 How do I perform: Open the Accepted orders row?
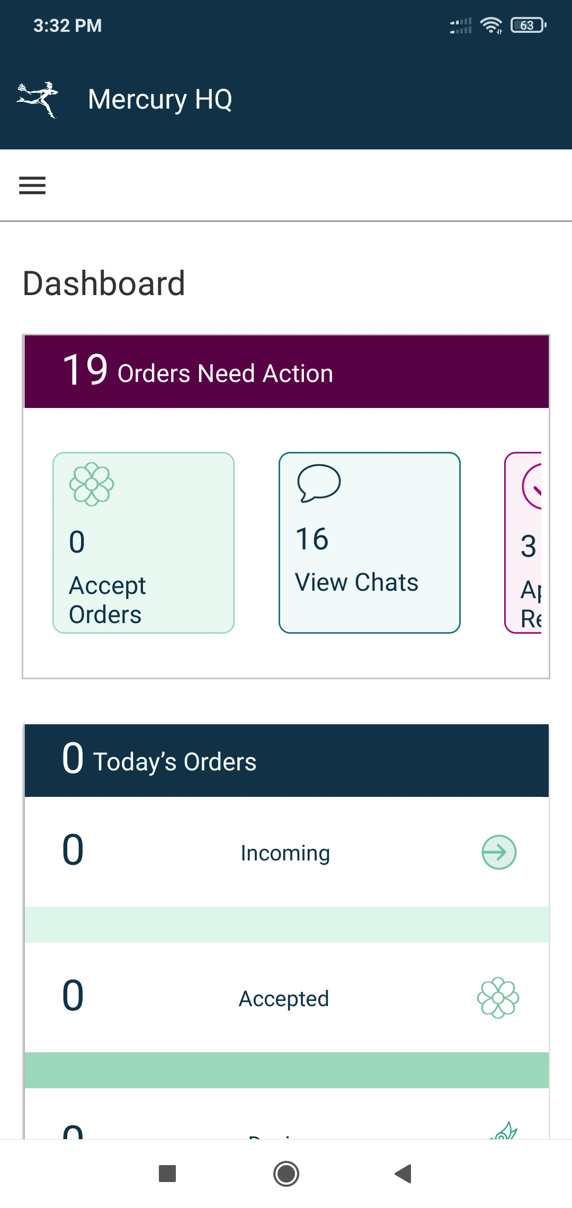coord(287,998)
